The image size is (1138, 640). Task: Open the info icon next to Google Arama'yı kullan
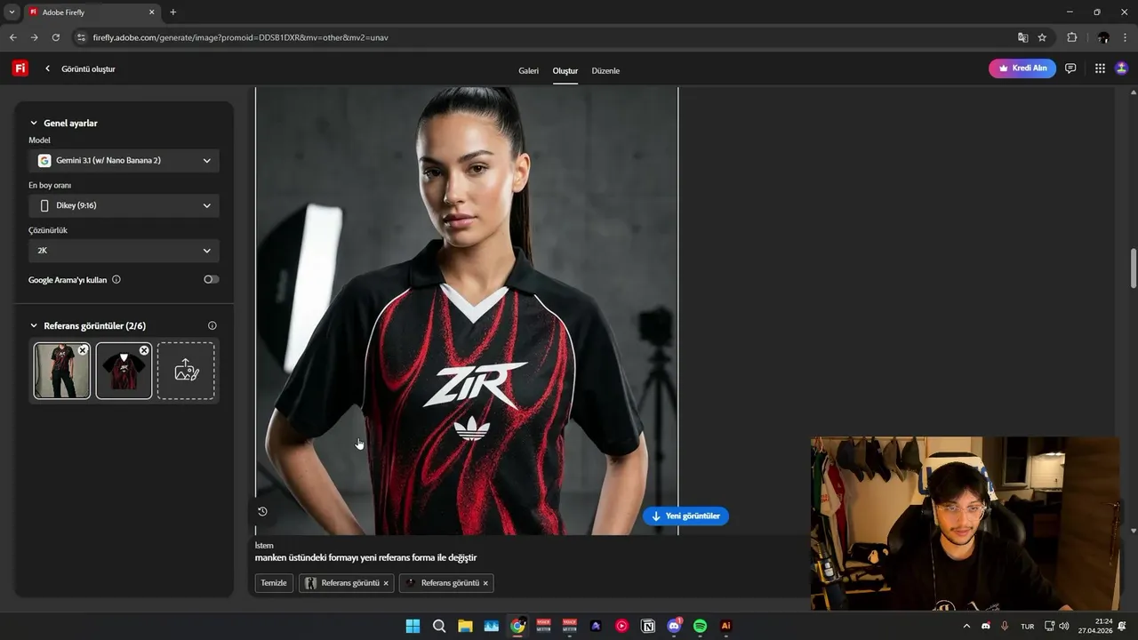[116, 279]
